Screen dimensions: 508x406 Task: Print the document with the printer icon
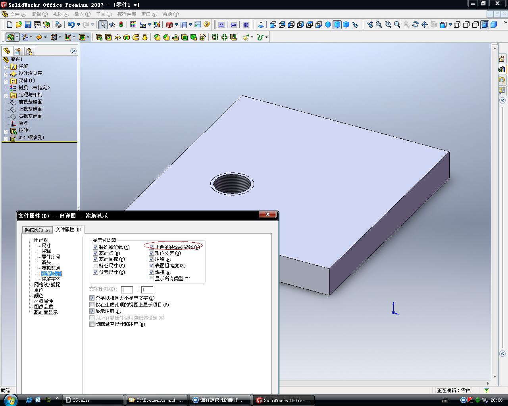58,25
